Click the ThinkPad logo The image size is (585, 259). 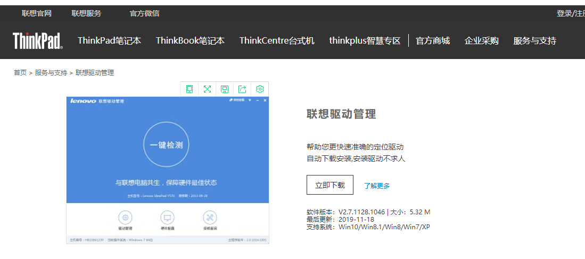(x=37, y=41)
